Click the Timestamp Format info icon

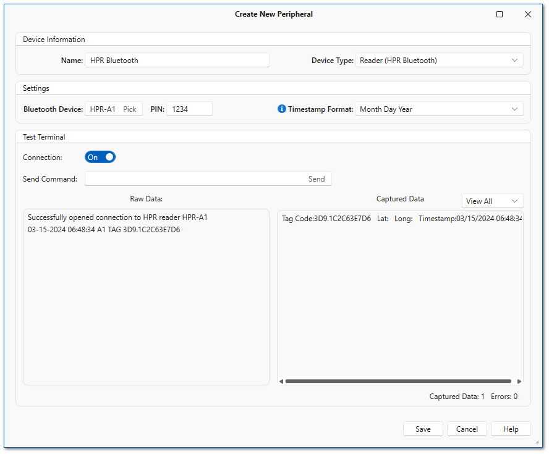pyautogui.click(x=281, y=109)
